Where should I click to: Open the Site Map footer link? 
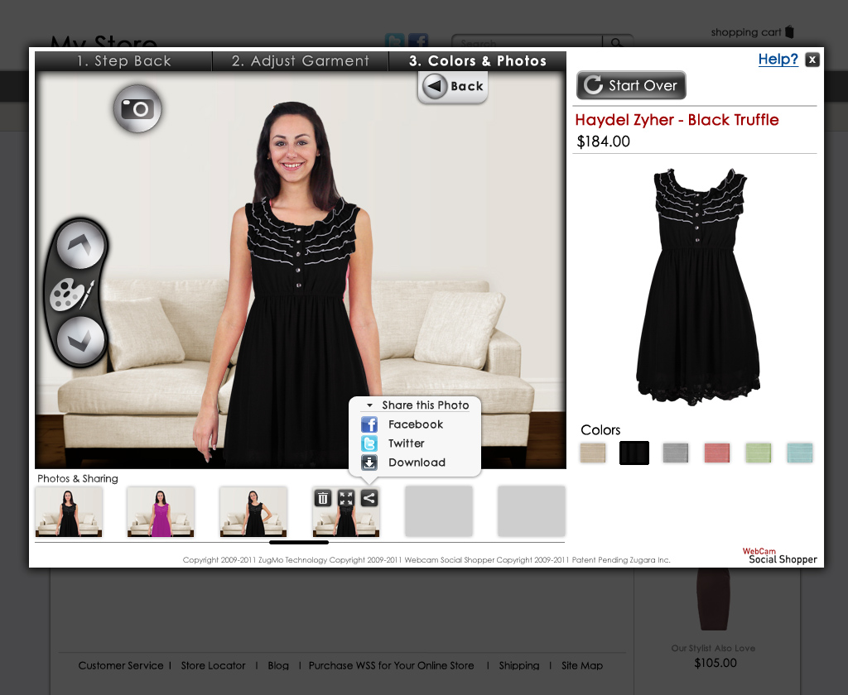click(x=582, y=665)
